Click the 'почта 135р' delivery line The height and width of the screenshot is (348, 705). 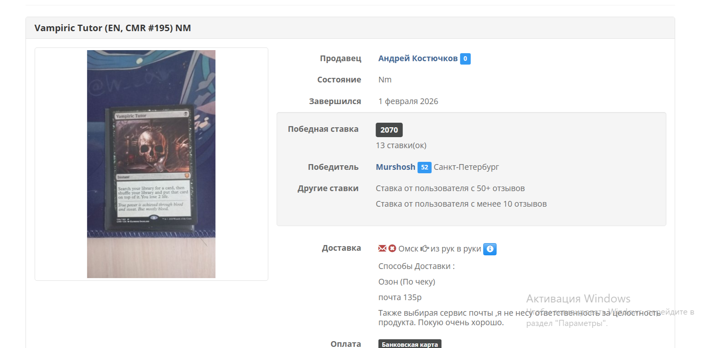pos(400,297)
